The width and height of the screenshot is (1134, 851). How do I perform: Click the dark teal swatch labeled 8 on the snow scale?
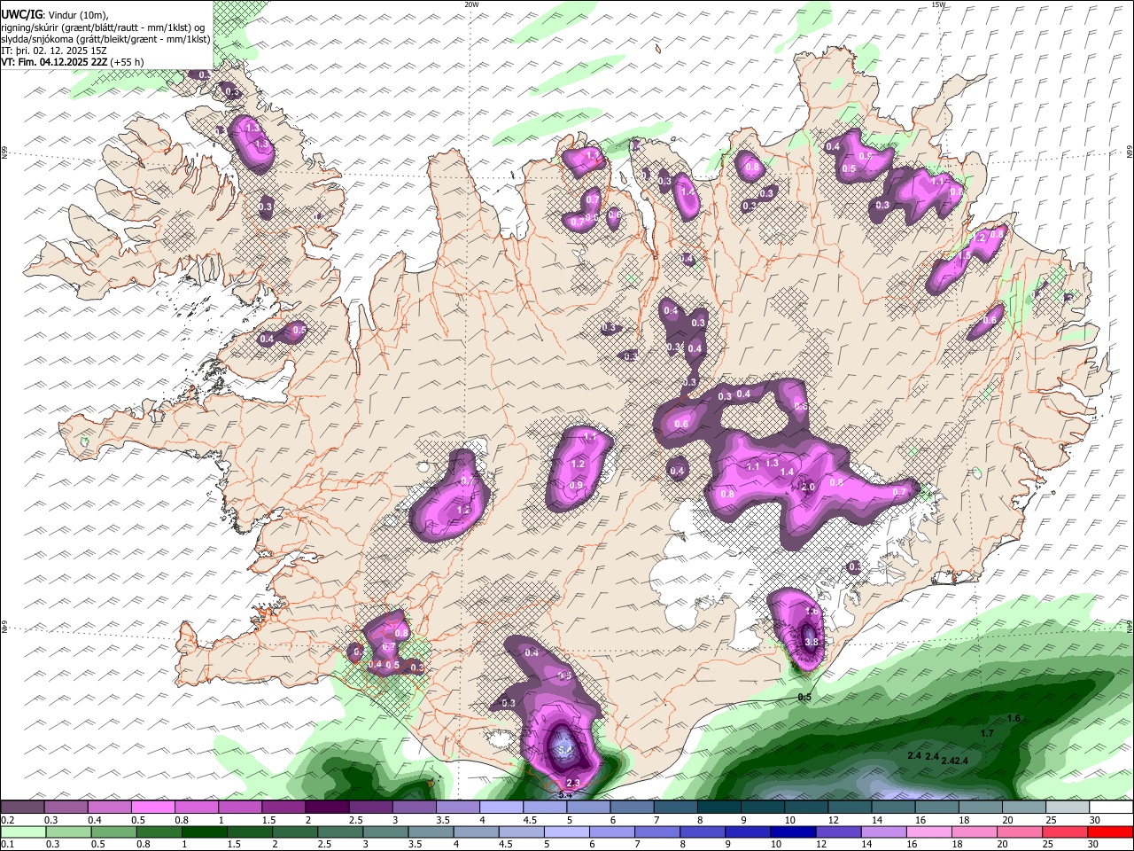(719, 808)
